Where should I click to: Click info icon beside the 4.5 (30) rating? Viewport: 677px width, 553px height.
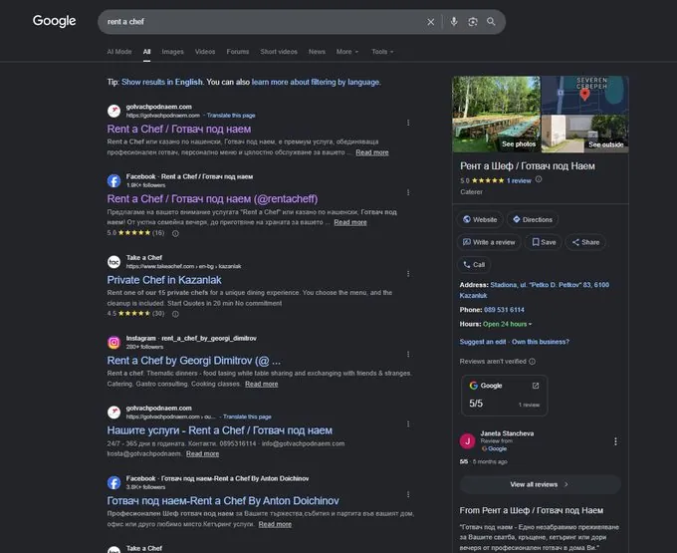coord(175,314)
